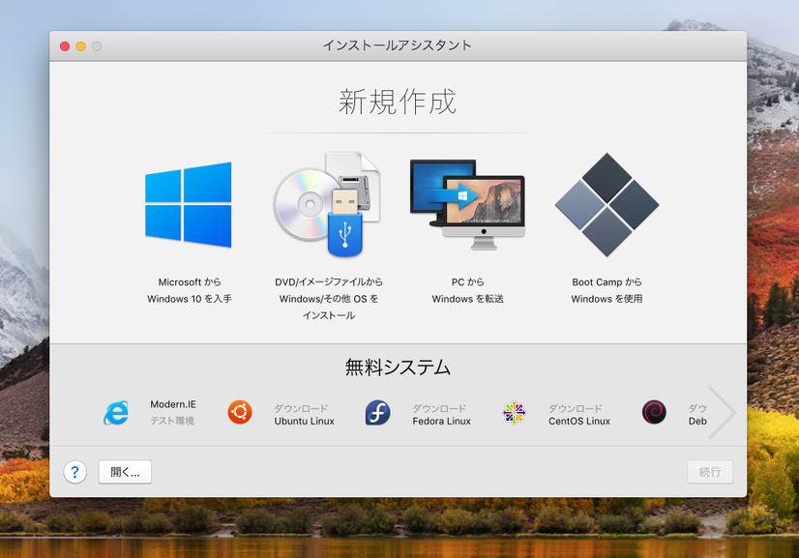Open help with the question mark button
Screen dimensions: 799x558
pos(74,472)
